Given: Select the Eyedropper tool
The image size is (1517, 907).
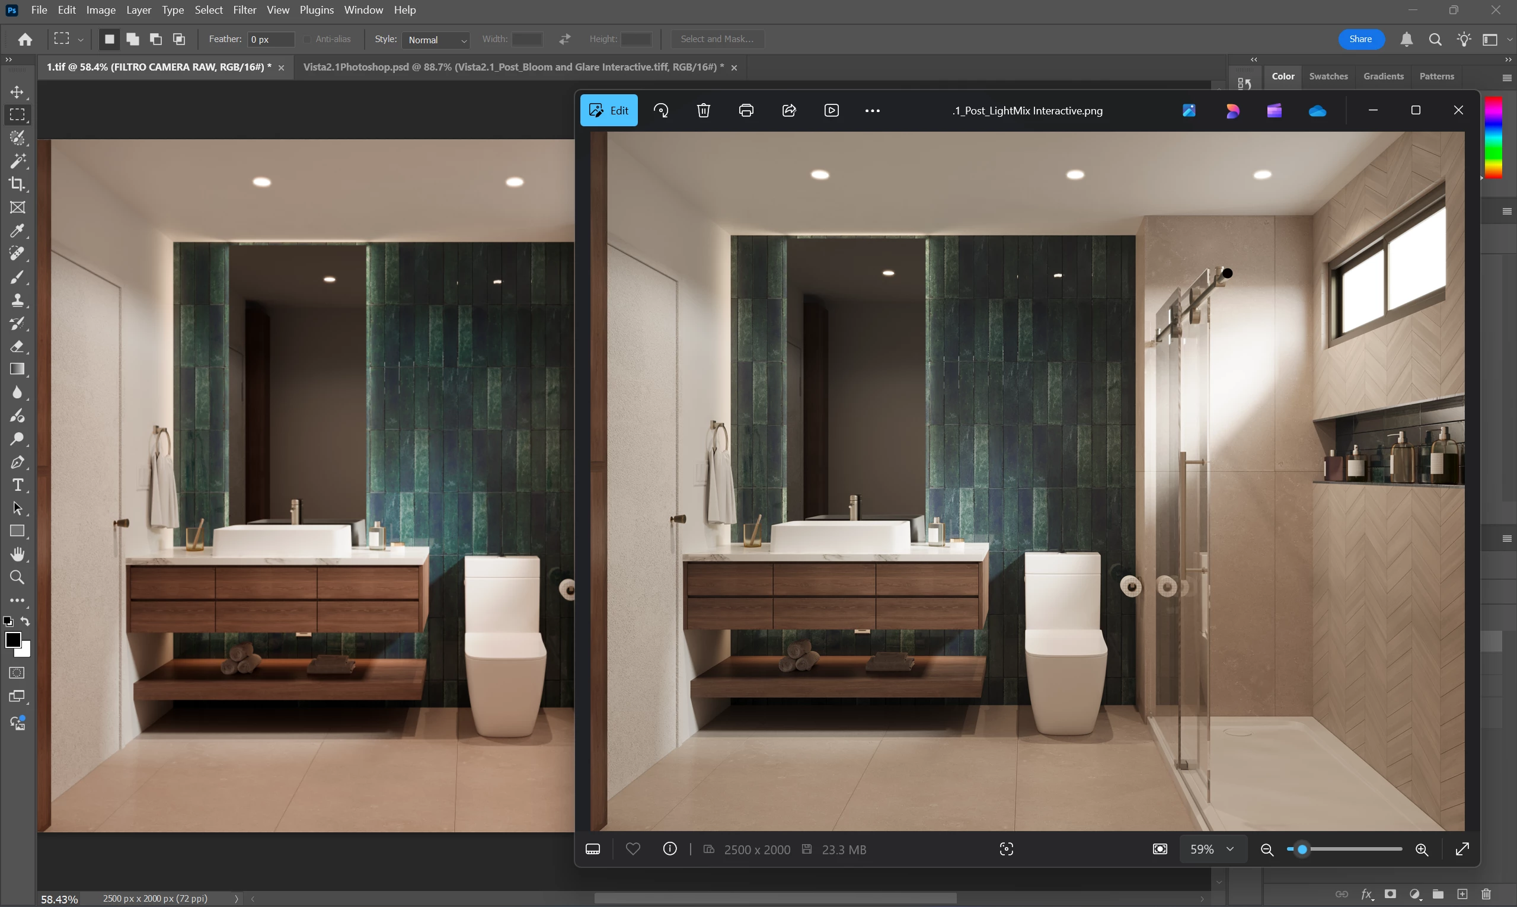Looking at the screenshot, I should tap(17, 231).
